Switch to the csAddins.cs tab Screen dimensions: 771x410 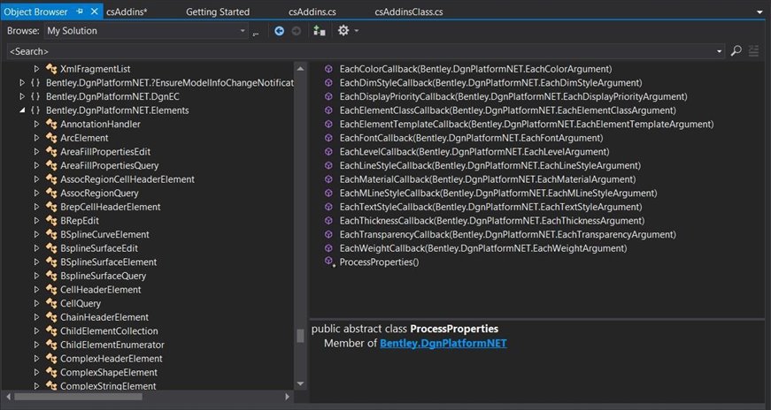pos(312,11)
